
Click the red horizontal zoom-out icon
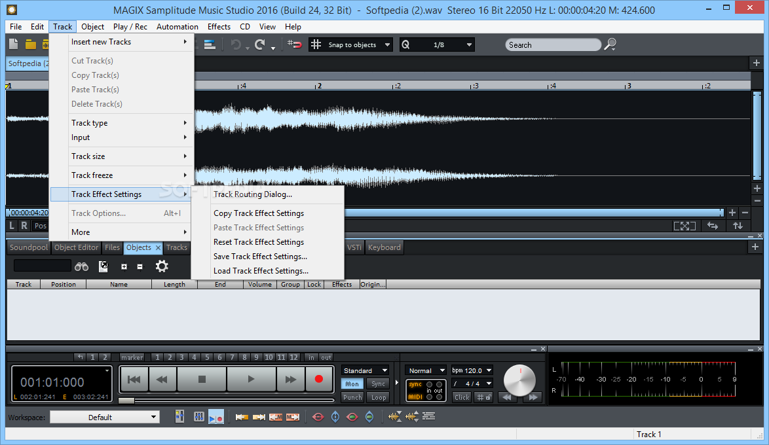pos(318,417)
